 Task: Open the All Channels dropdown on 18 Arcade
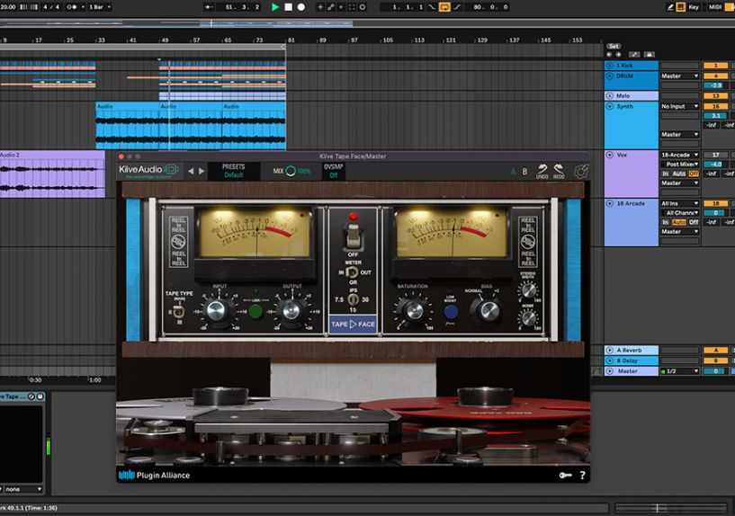pos(680,212)
